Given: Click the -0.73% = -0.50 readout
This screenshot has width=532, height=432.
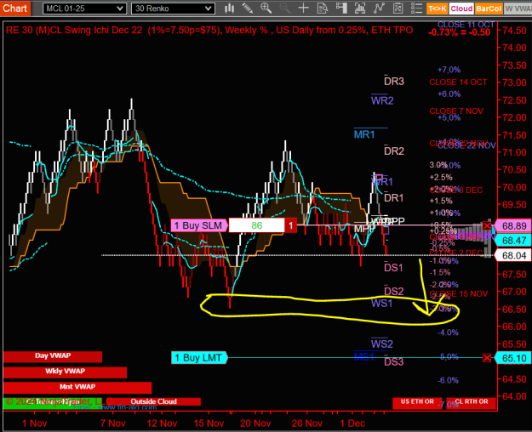Looking at the screenshot, I should coord(460,32).
